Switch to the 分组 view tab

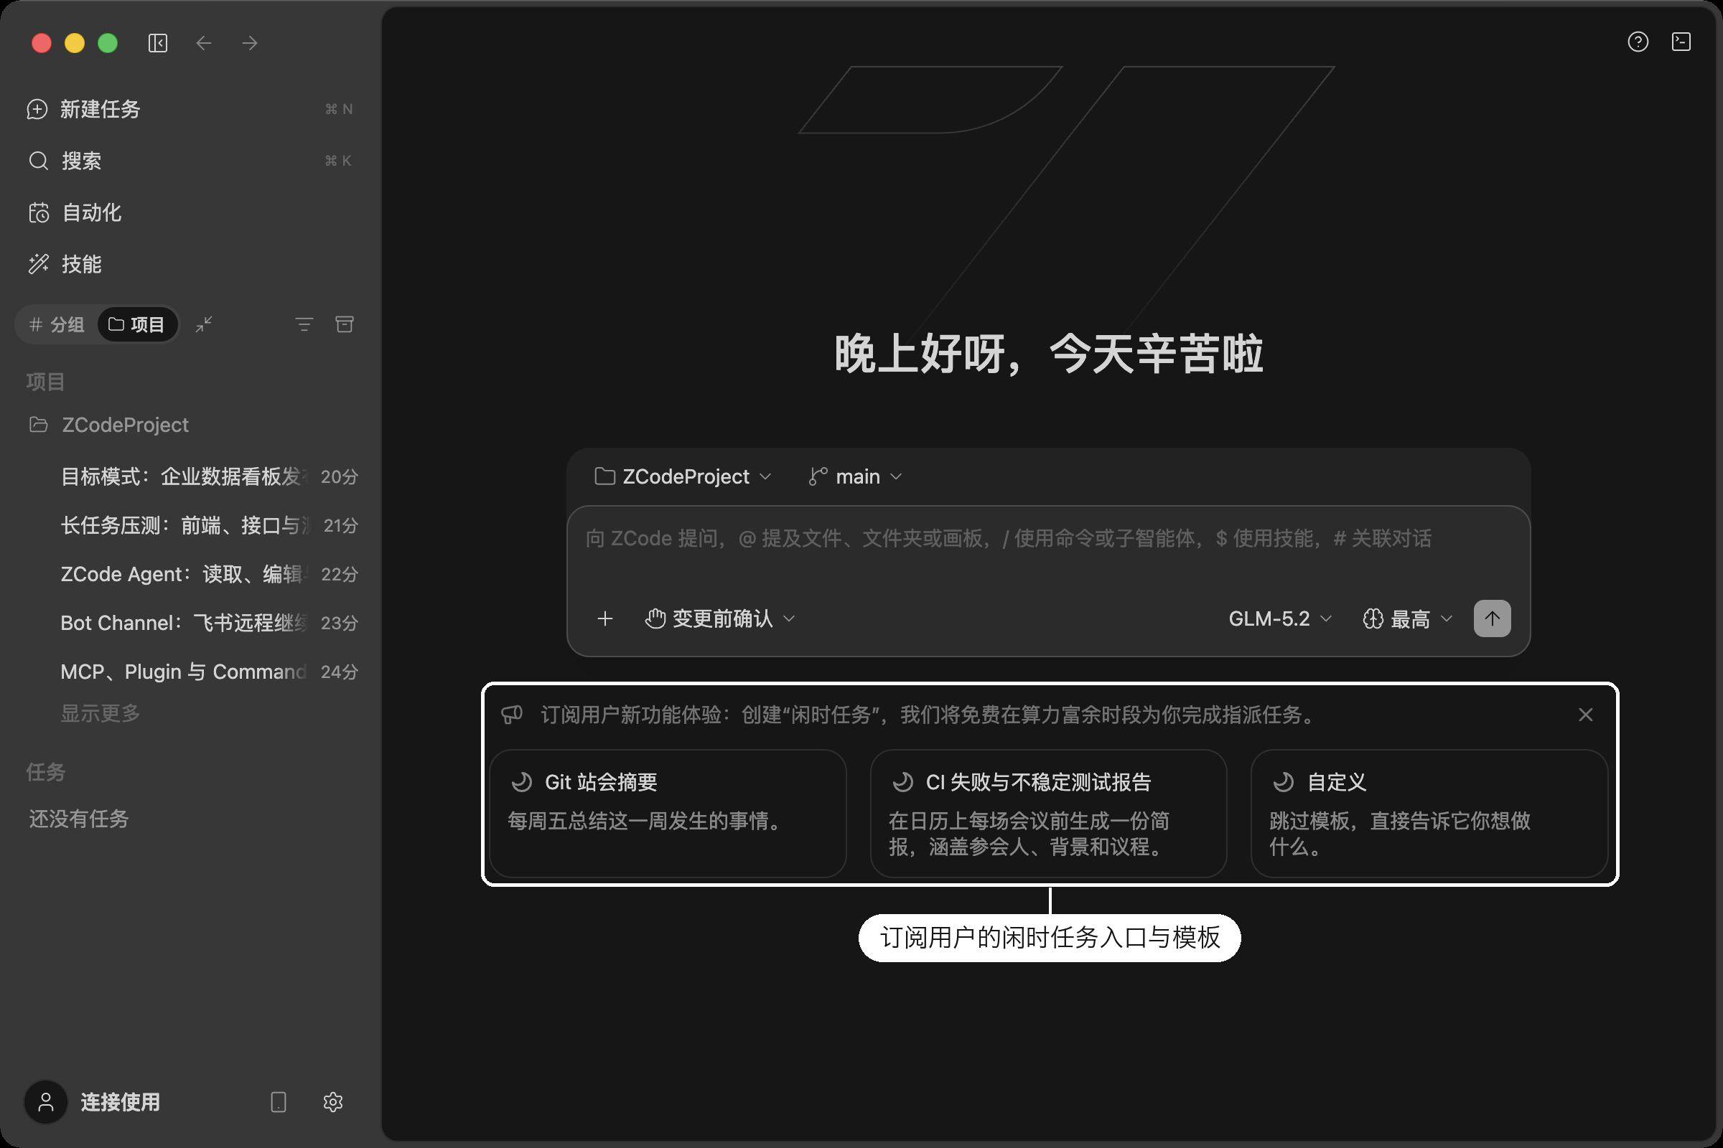pyautogui.click(x=57, y=324)
